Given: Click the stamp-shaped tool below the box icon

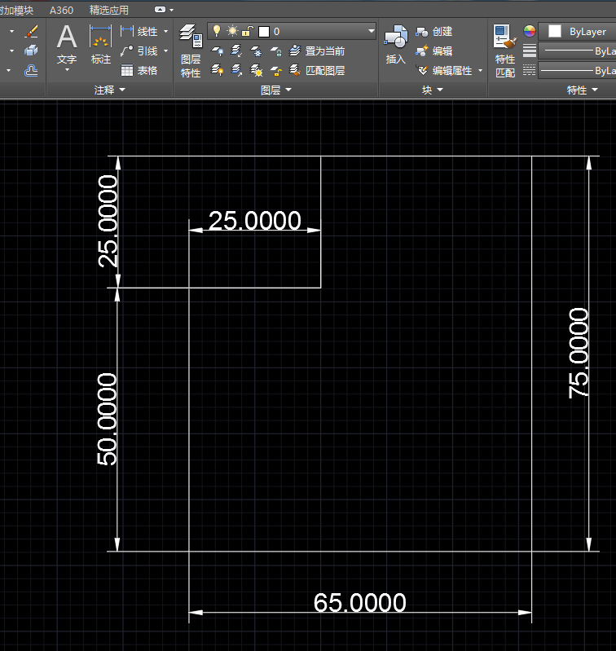Looking at the screenshot, I should [x=31, y=71].
